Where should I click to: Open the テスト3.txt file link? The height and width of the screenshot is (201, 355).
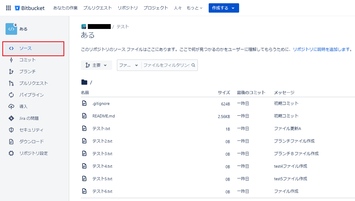click(102, 153)
